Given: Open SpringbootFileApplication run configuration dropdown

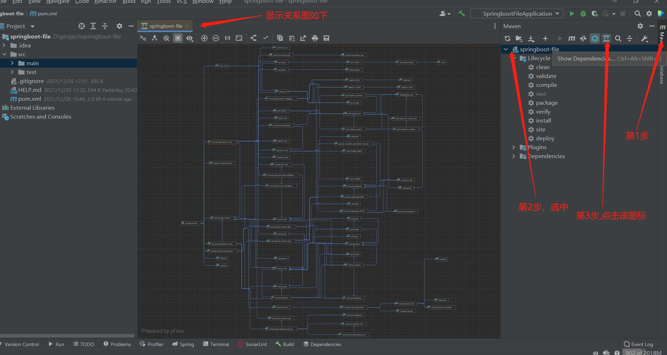Looking at the screenshot, I should (x=517, y=14).
